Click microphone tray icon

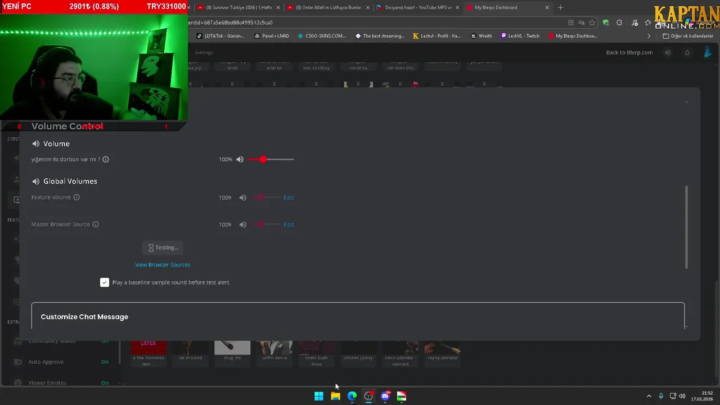coord(661,396)
